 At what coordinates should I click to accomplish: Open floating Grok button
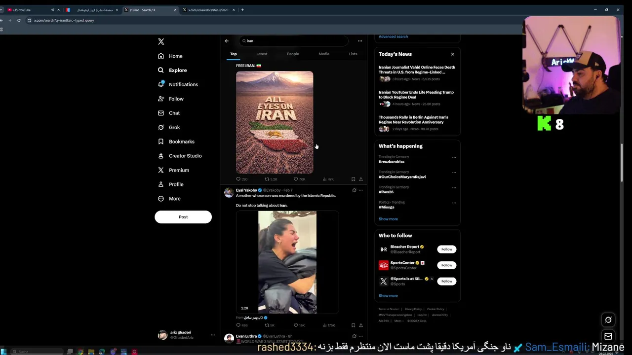tap(608, 320)
